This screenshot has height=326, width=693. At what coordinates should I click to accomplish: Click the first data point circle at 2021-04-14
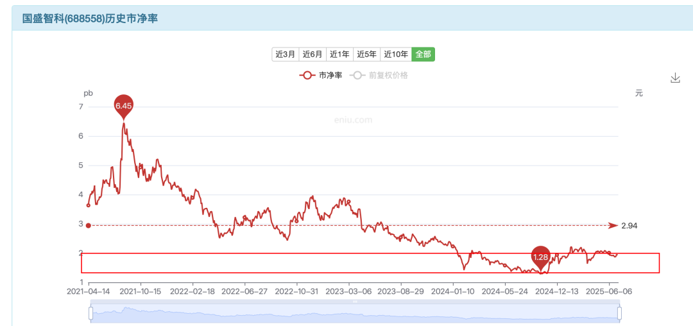[89, 205]
